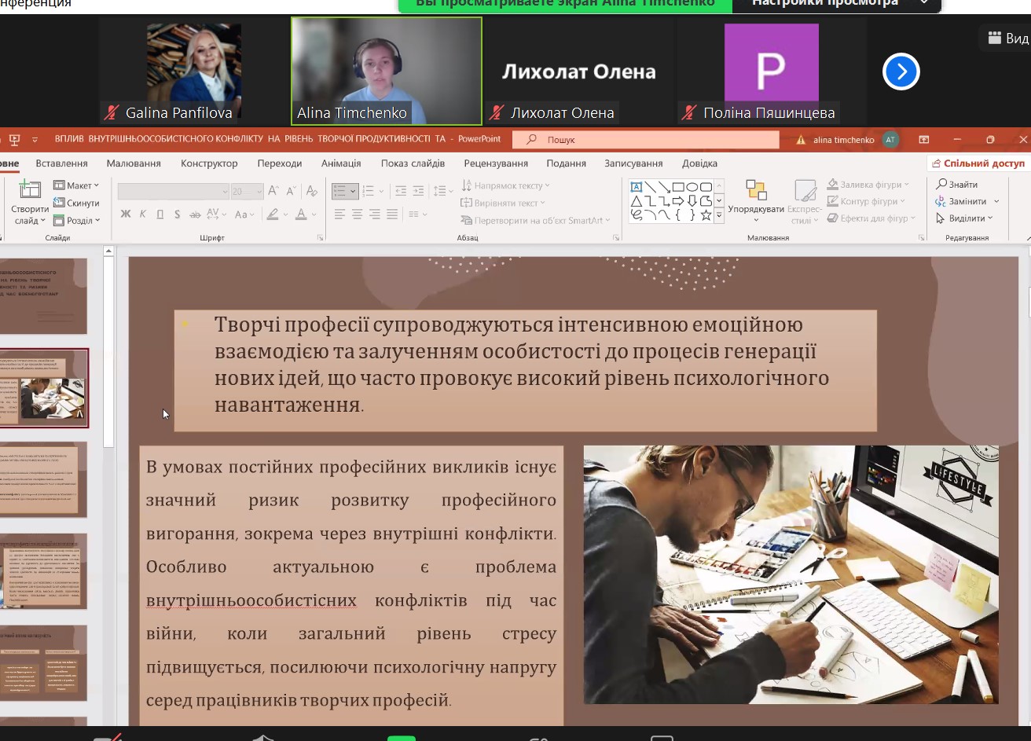The width and height of the screenshot is (1031, 741).
Task: Select the five-point Star shape
Action: click(x=706, y=215)
